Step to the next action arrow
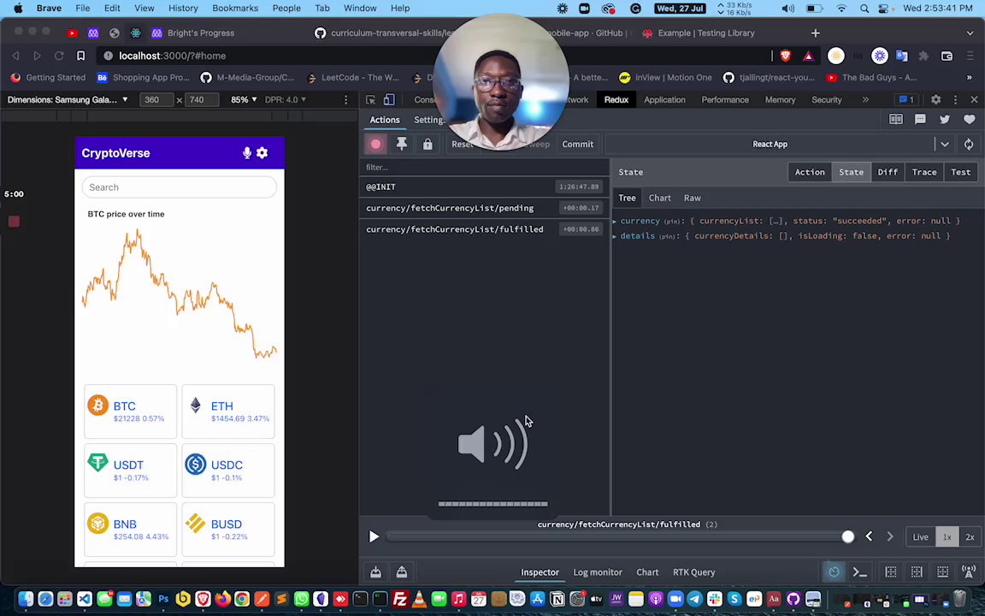 [x=889, y=536]
